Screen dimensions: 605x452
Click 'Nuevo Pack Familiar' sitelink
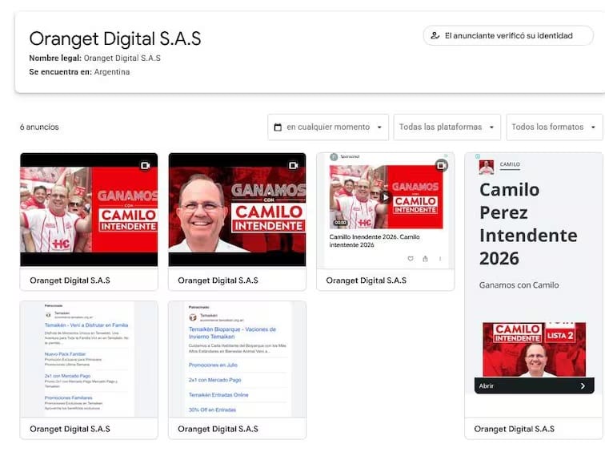65,354
